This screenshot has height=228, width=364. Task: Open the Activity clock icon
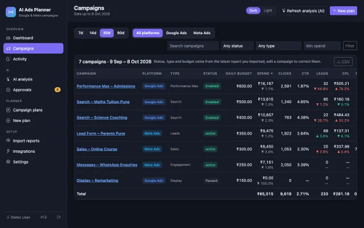point(8,59)
